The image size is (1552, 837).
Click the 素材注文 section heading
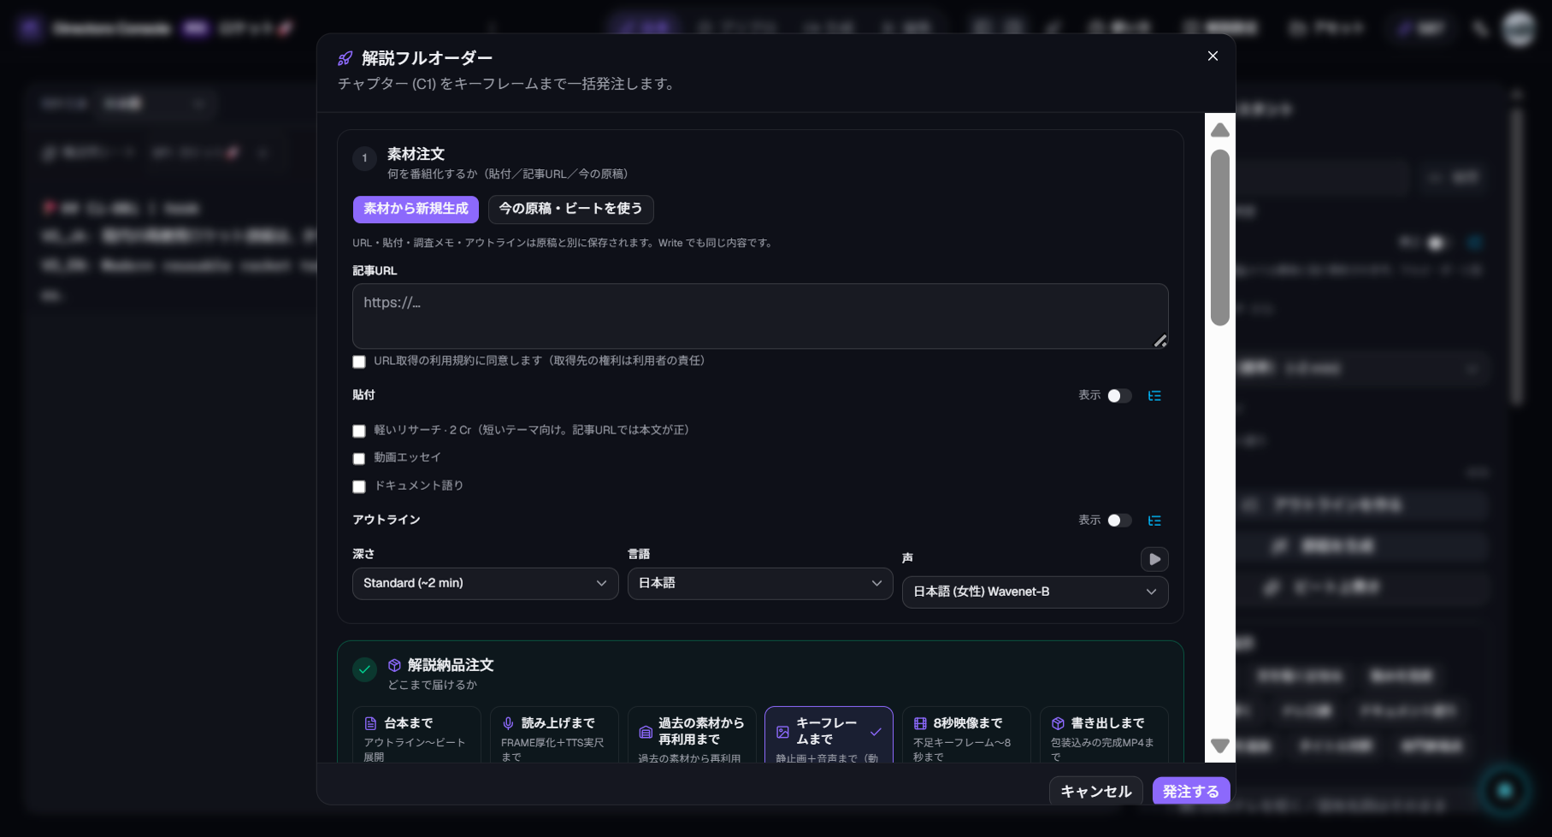[416, 154]
